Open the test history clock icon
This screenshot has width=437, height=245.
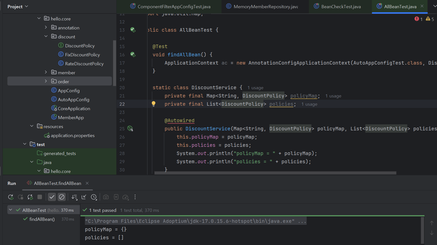point(94,197)
